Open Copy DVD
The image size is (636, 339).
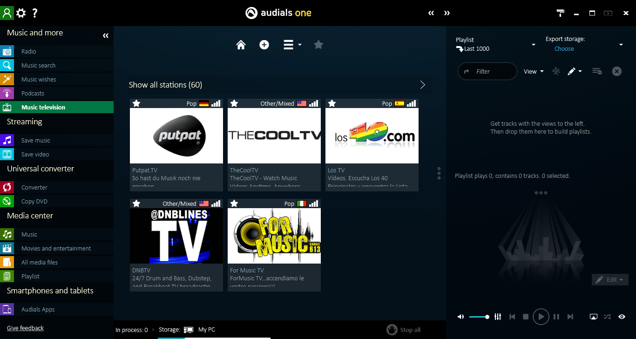57,201
